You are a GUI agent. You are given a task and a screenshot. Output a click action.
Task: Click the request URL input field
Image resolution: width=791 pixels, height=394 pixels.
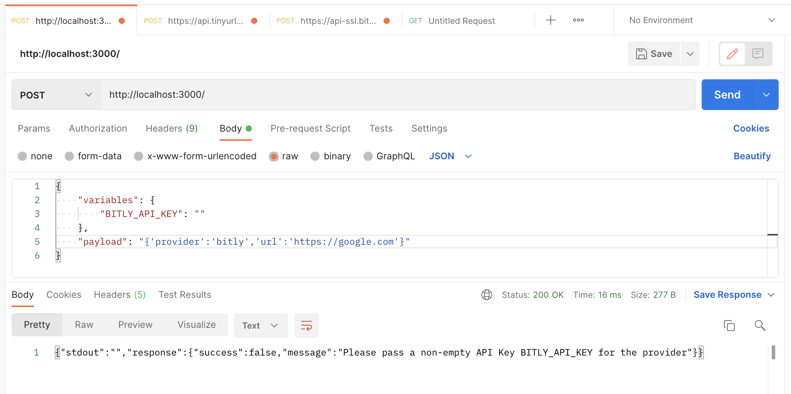397,95
